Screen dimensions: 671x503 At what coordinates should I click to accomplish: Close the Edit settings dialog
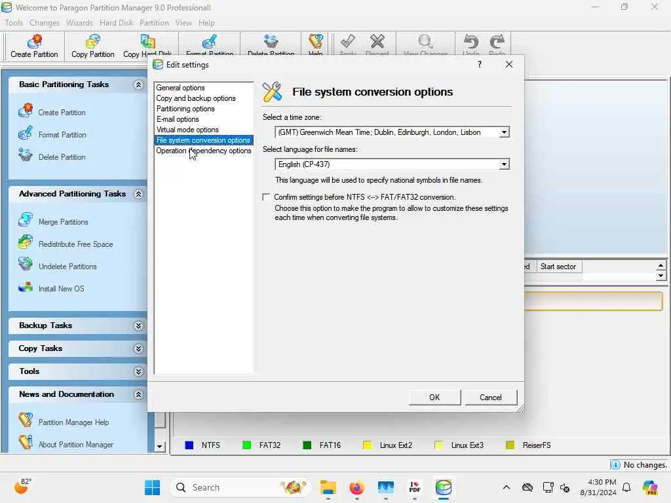pyautogui.click(x=508, y=64)
